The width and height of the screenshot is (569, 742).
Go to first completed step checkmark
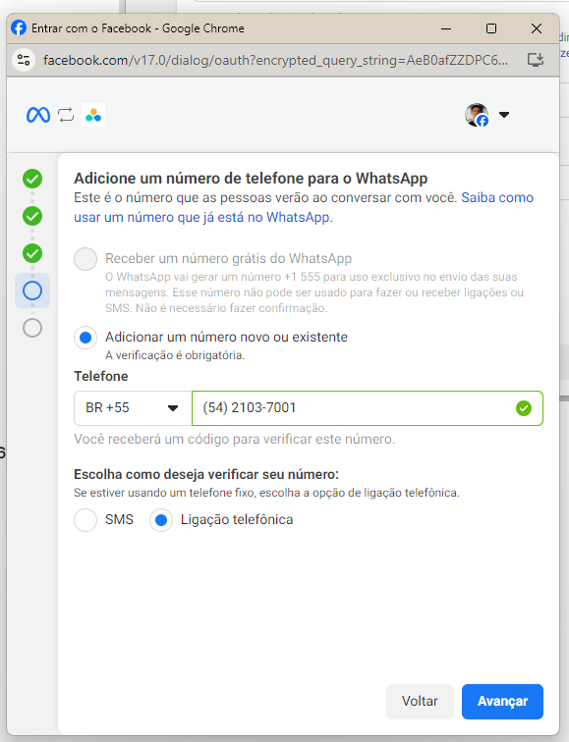point(32,179)
